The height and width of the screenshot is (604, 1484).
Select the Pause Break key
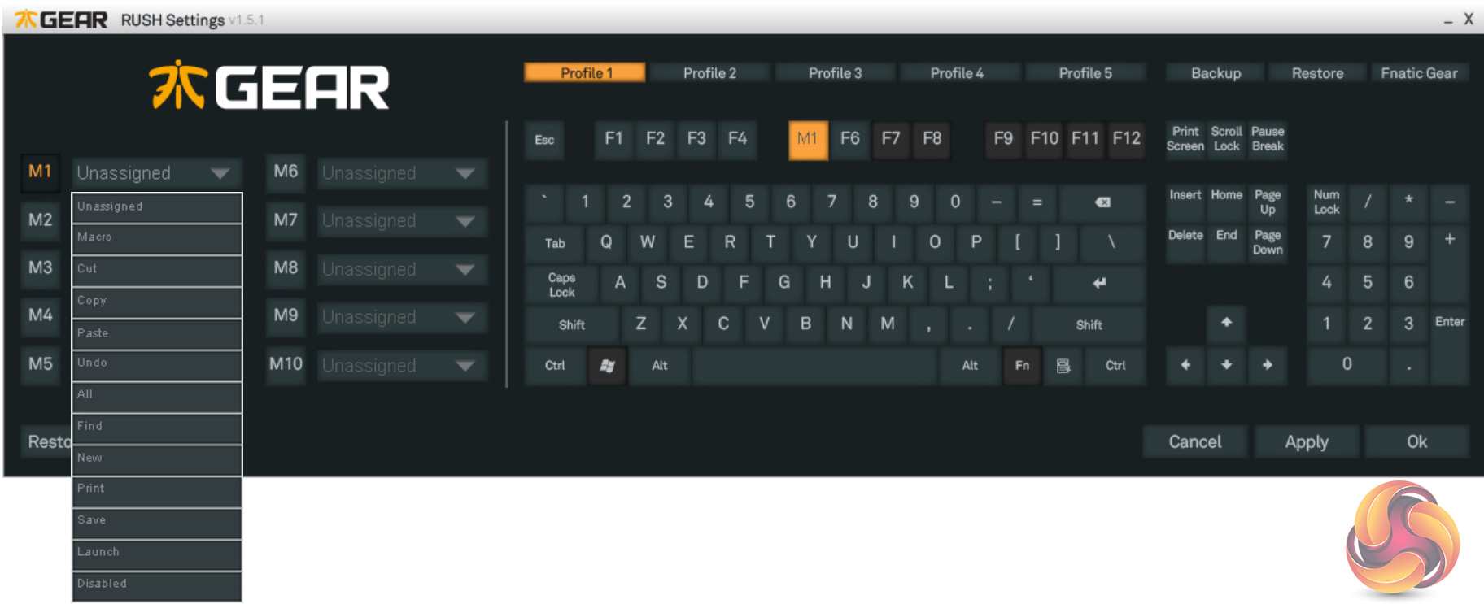1268,139
